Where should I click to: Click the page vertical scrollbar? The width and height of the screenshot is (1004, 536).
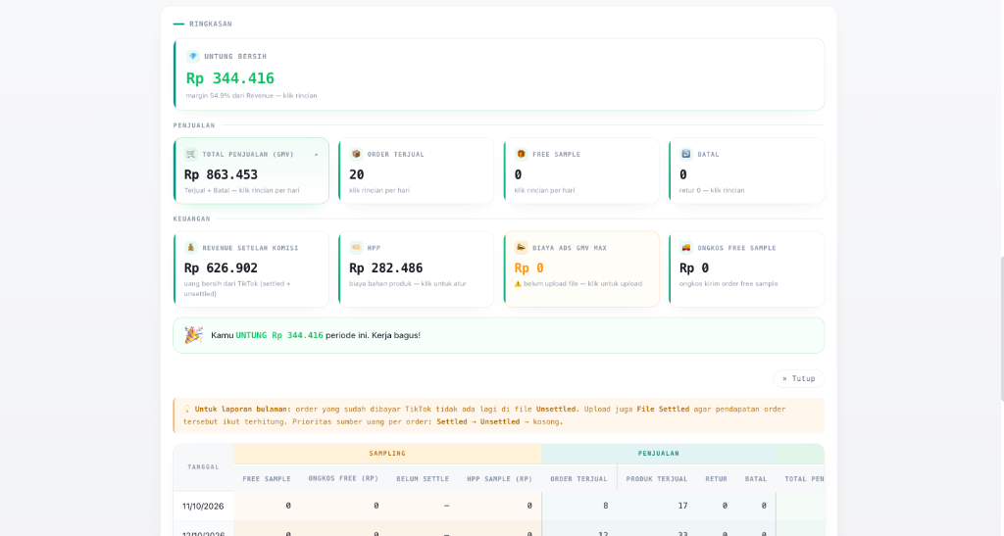pos(1001,329)
